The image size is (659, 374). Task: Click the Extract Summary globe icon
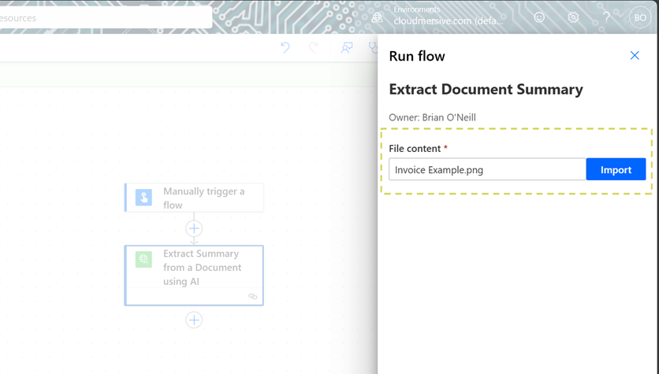(143, 259)
